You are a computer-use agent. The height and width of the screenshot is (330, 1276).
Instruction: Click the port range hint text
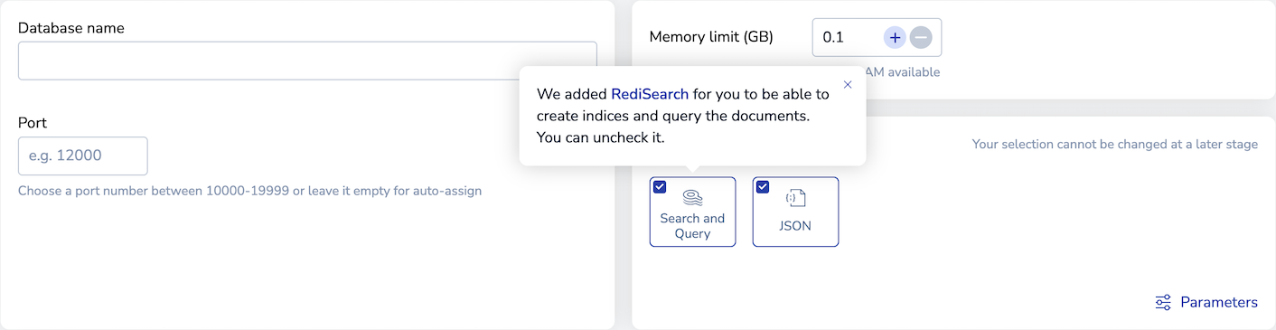pyautogui.click(x=250, y=191)
